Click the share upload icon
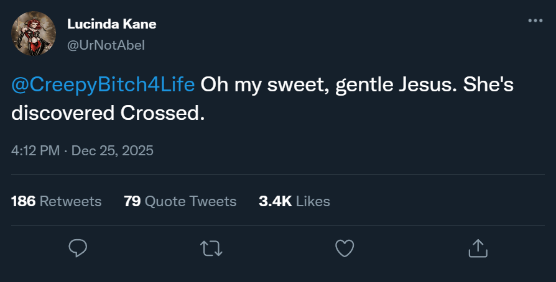556x282 pixels. coord(476,248)
